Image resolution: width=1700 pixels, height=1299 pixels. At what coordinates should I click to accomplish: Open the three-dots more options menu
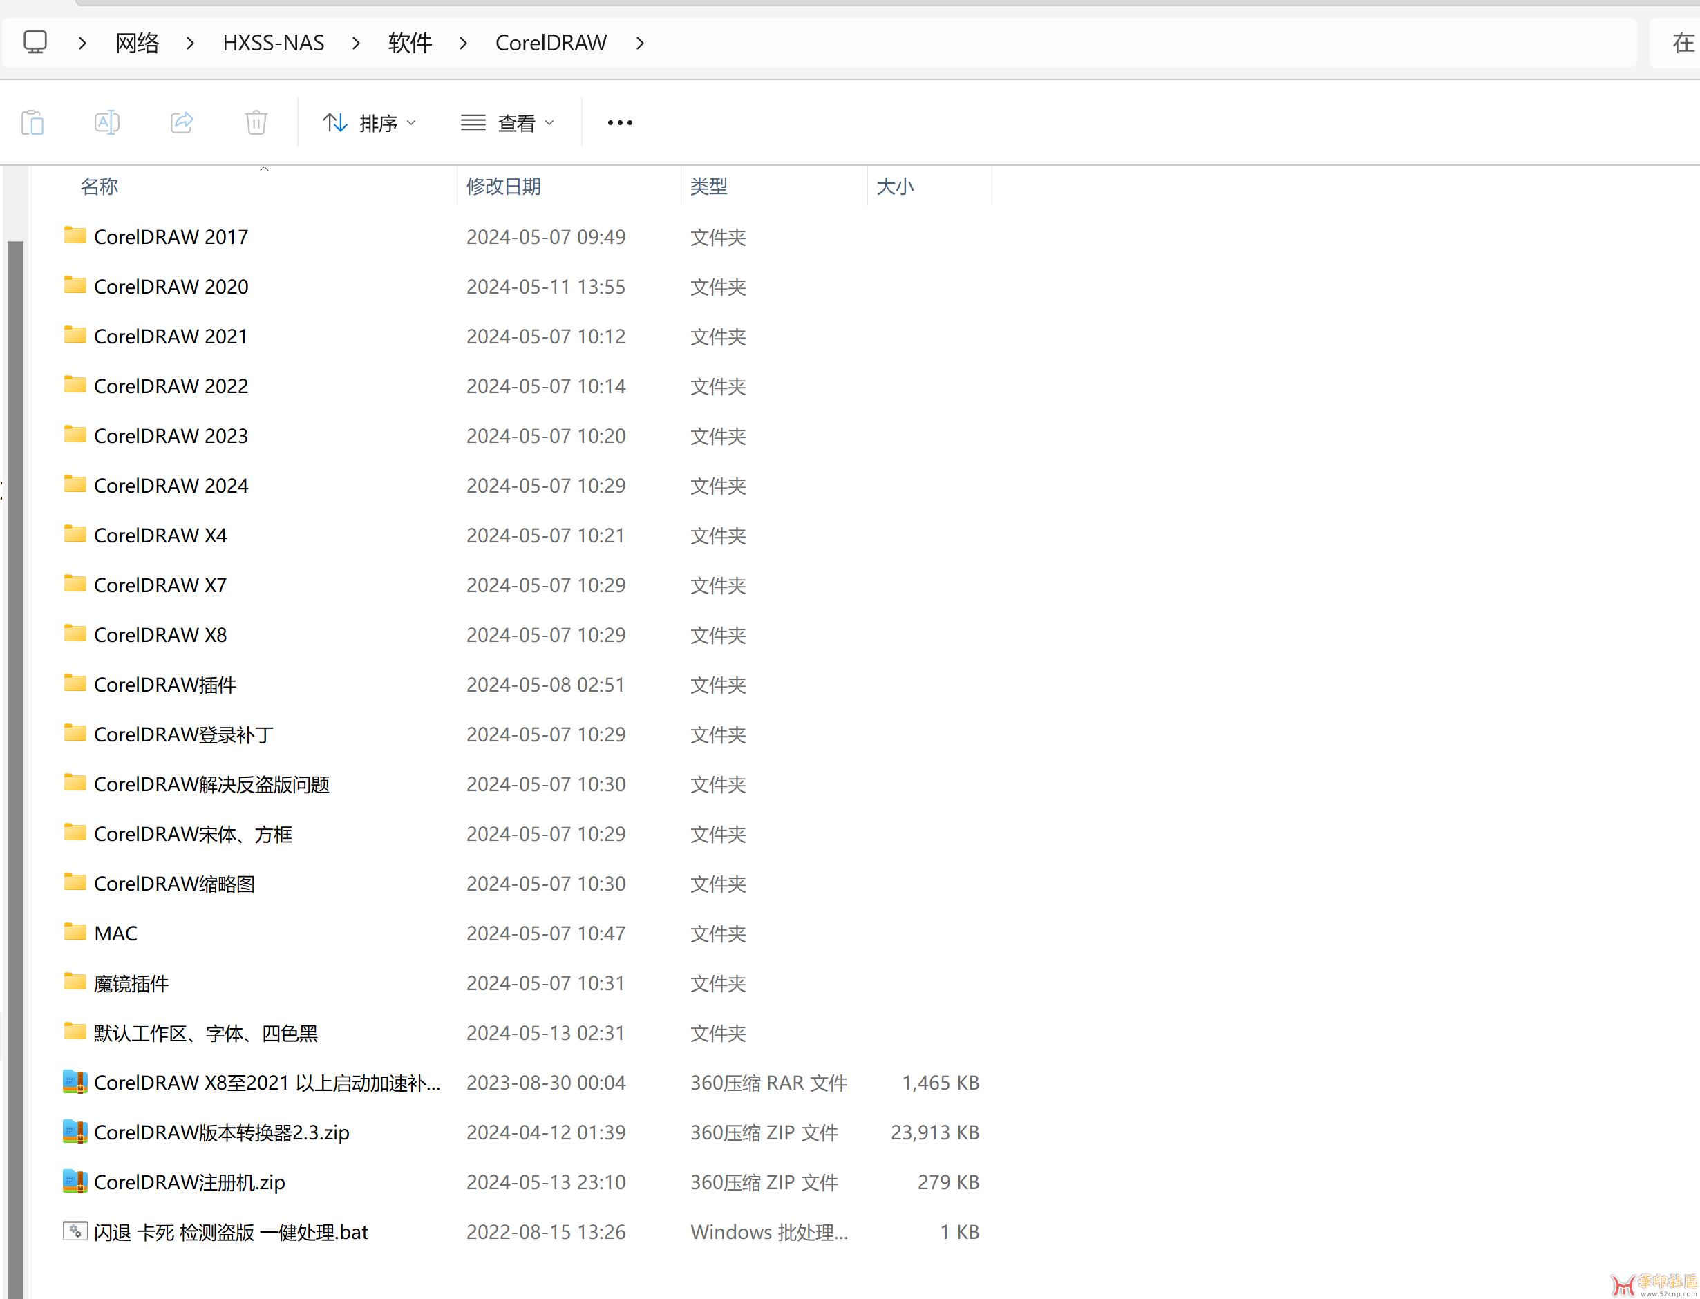[x=619, y=122]
